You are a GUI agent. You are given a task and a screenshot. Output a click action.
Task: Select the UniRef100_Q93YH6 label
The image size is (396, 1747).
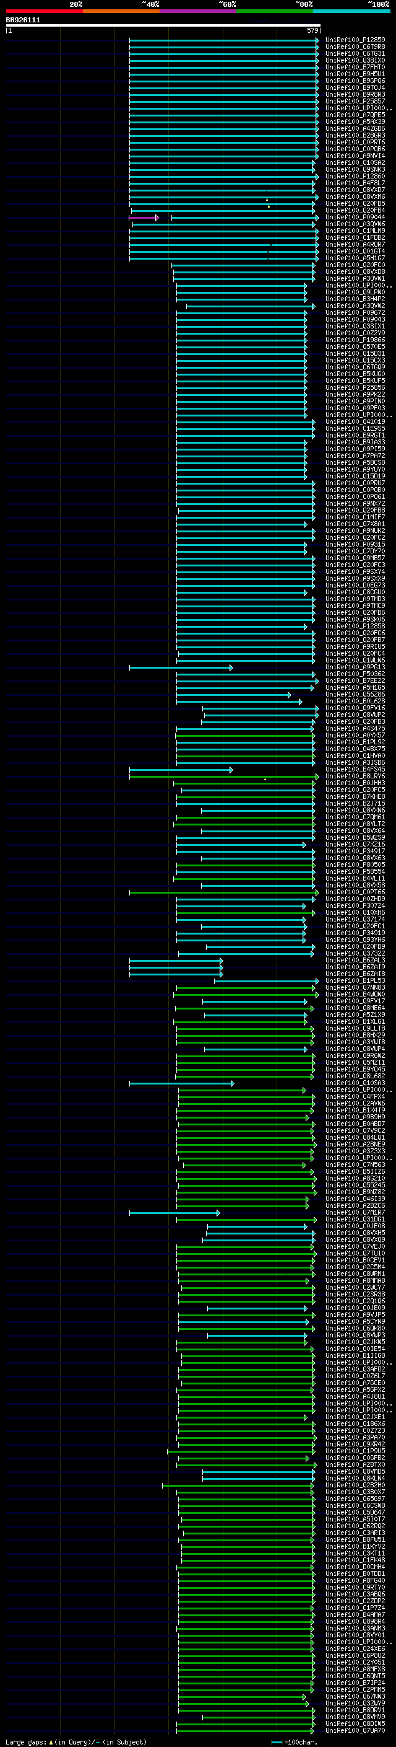pyautogui.click(x=355, y=940)
